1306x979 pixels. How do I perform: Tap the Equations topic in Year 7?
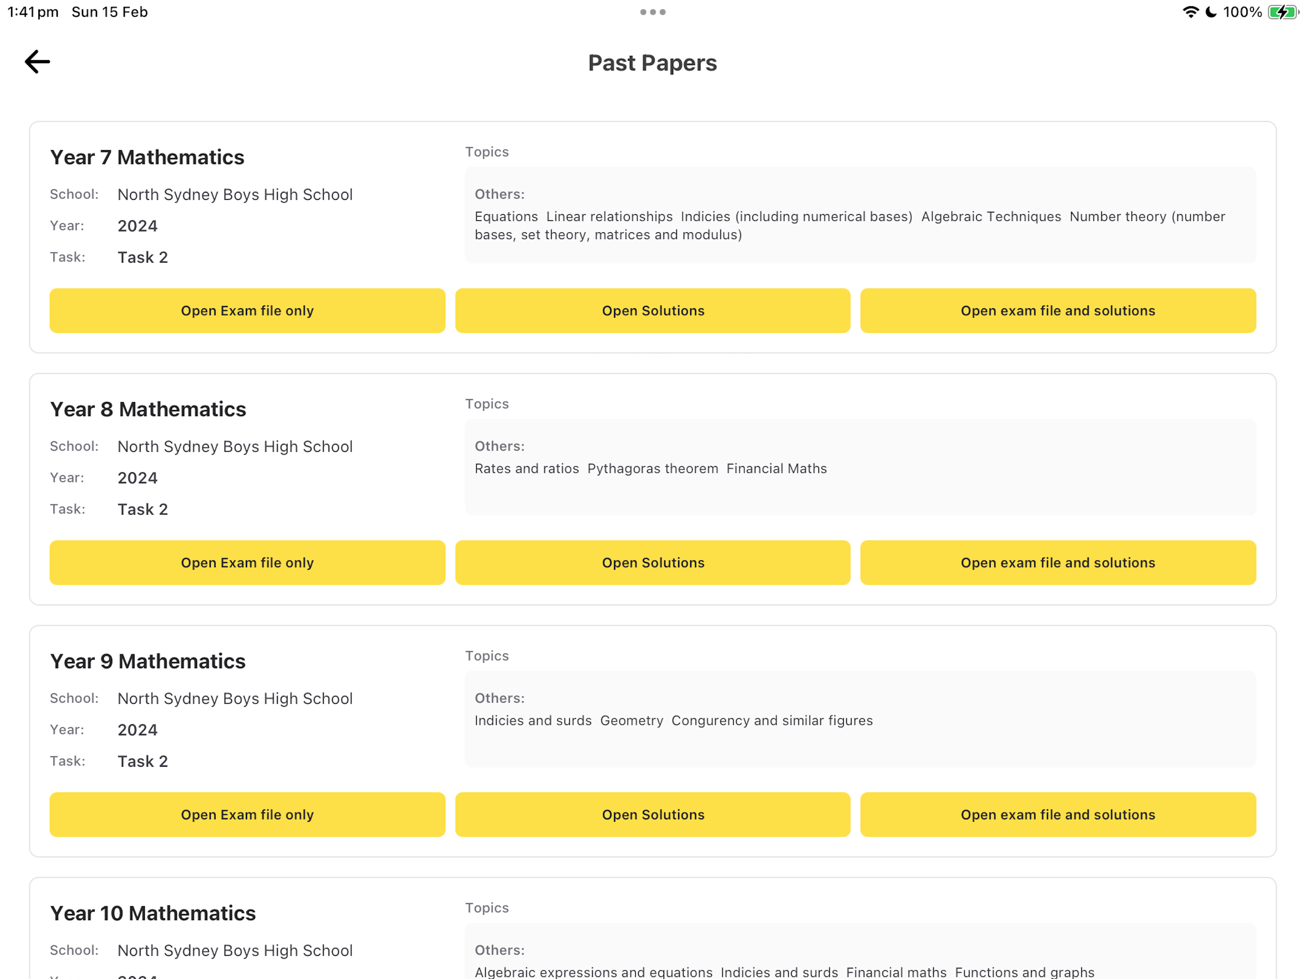click(x=507, y=217)
